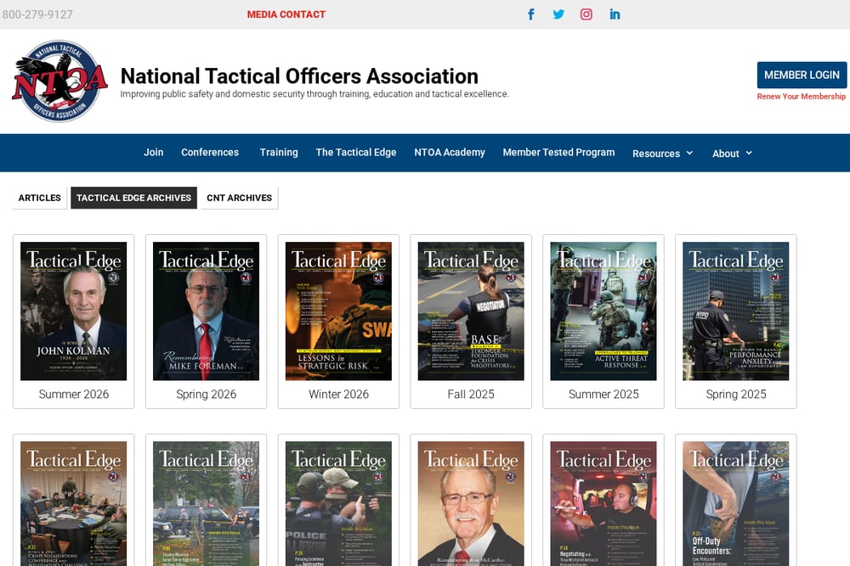Click the National Tactical Officers Association title
Screen dimensions: 850x566
click(x=299, y=76)
